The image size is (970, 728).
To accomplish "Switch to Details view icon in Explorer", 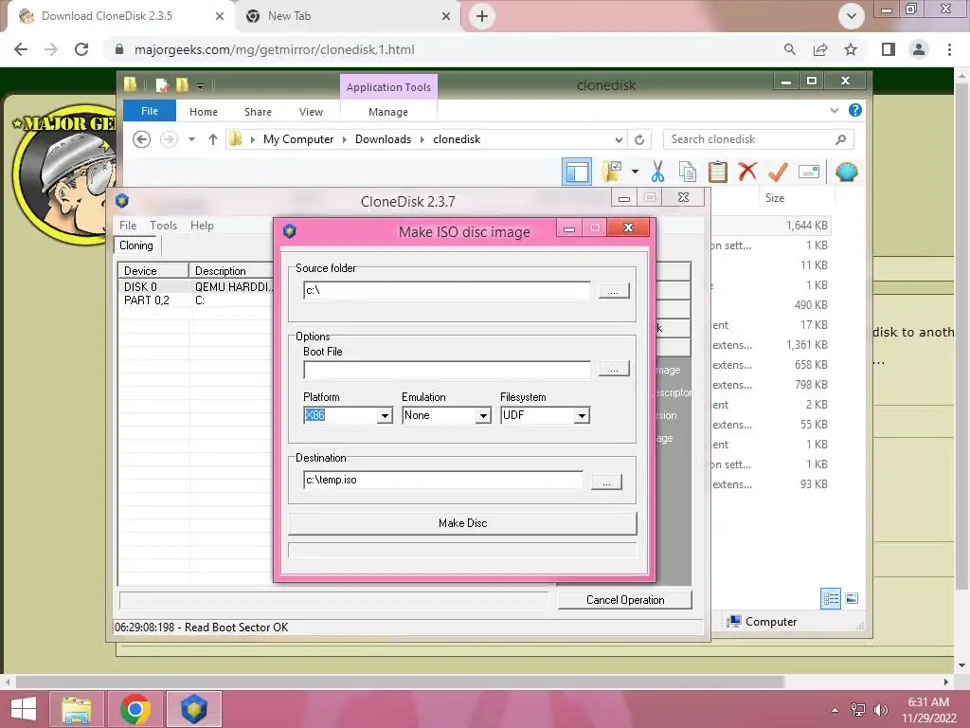I will [830, 598].
